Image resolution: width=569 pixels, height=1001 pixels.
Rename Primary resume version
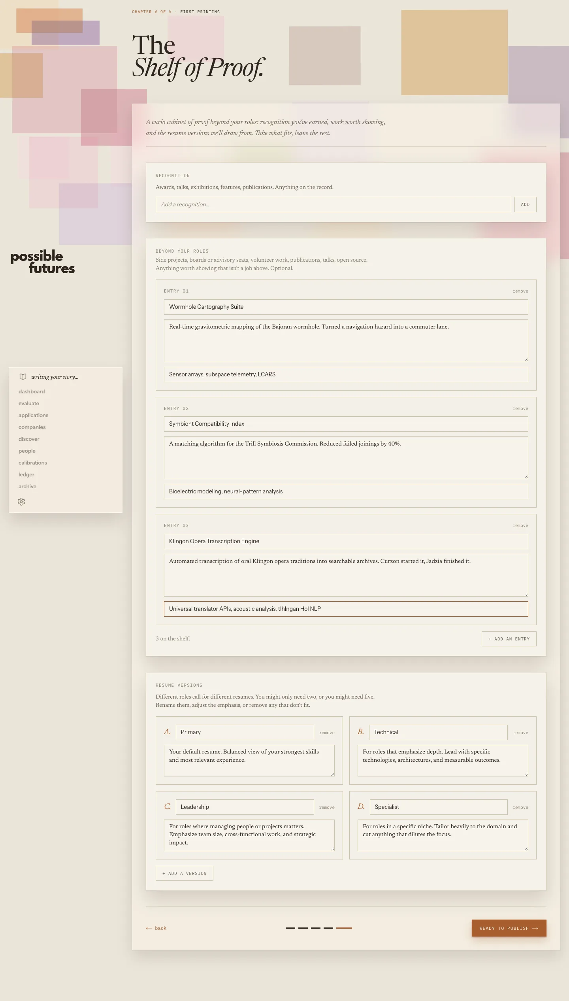click(x=245, y=732)
